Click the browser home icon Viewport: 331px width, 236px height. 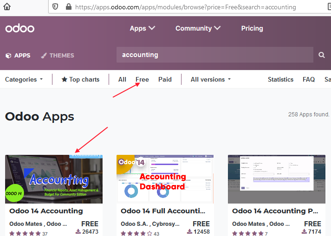[x=7, y=6]
